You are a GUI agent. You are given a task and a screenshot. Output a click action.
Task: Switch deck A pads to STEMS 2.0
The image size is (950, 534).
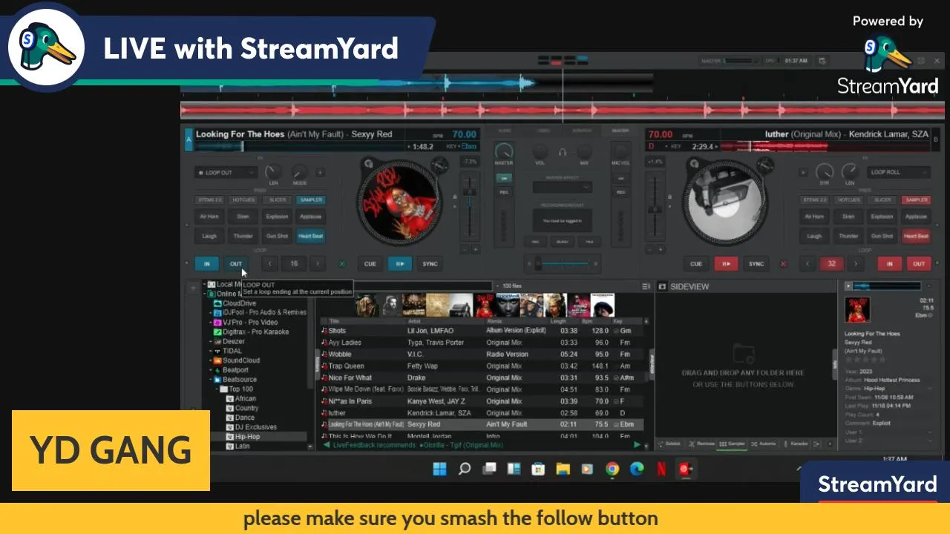209,200
